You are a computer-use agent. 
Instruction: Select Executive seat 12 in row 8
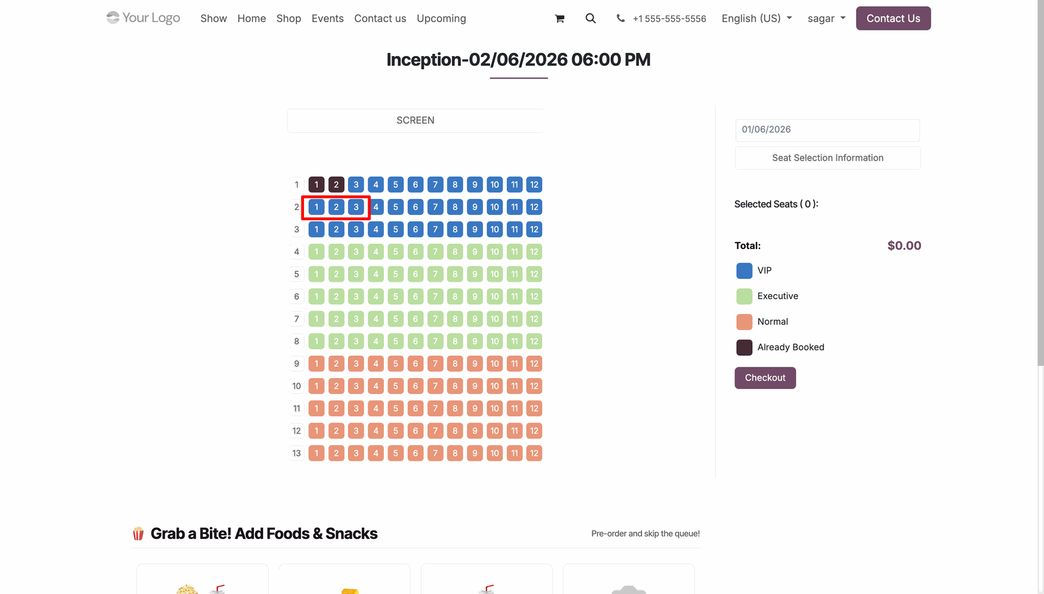535,342
